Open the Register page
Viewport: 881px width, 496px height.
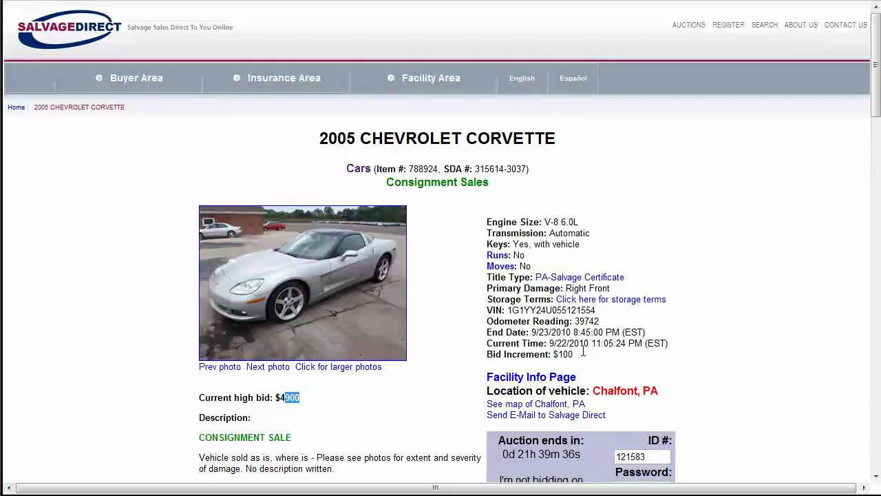pos(728,25)
